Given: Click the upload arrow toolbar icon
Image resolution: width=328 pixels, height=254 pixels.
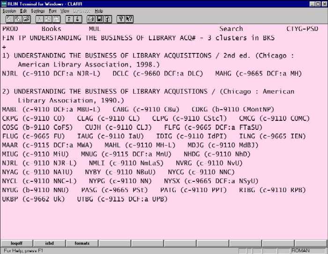Looking at the screenshot, I should point(107,19).
